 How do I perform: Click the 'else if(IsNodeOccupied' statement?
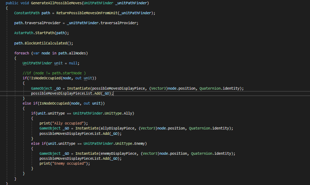(46, 104)
